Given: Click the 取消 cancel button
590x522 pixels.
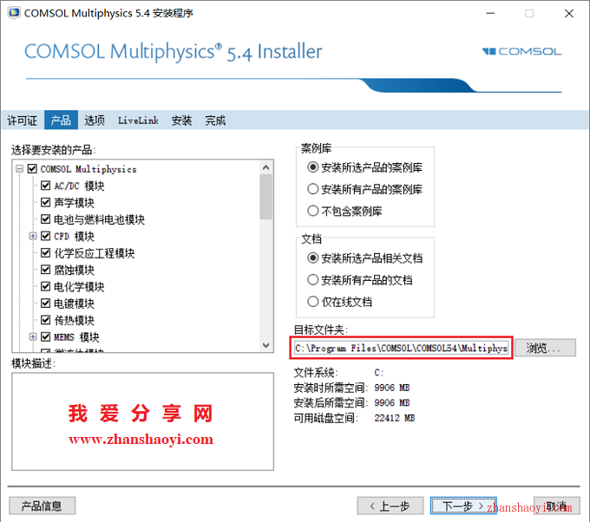Looking at the screenshot, I should pos(556,506).
